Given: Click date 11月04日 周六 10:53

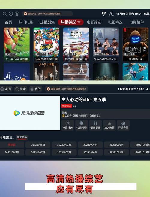Looking at the screenshot, I should (131, 89).
